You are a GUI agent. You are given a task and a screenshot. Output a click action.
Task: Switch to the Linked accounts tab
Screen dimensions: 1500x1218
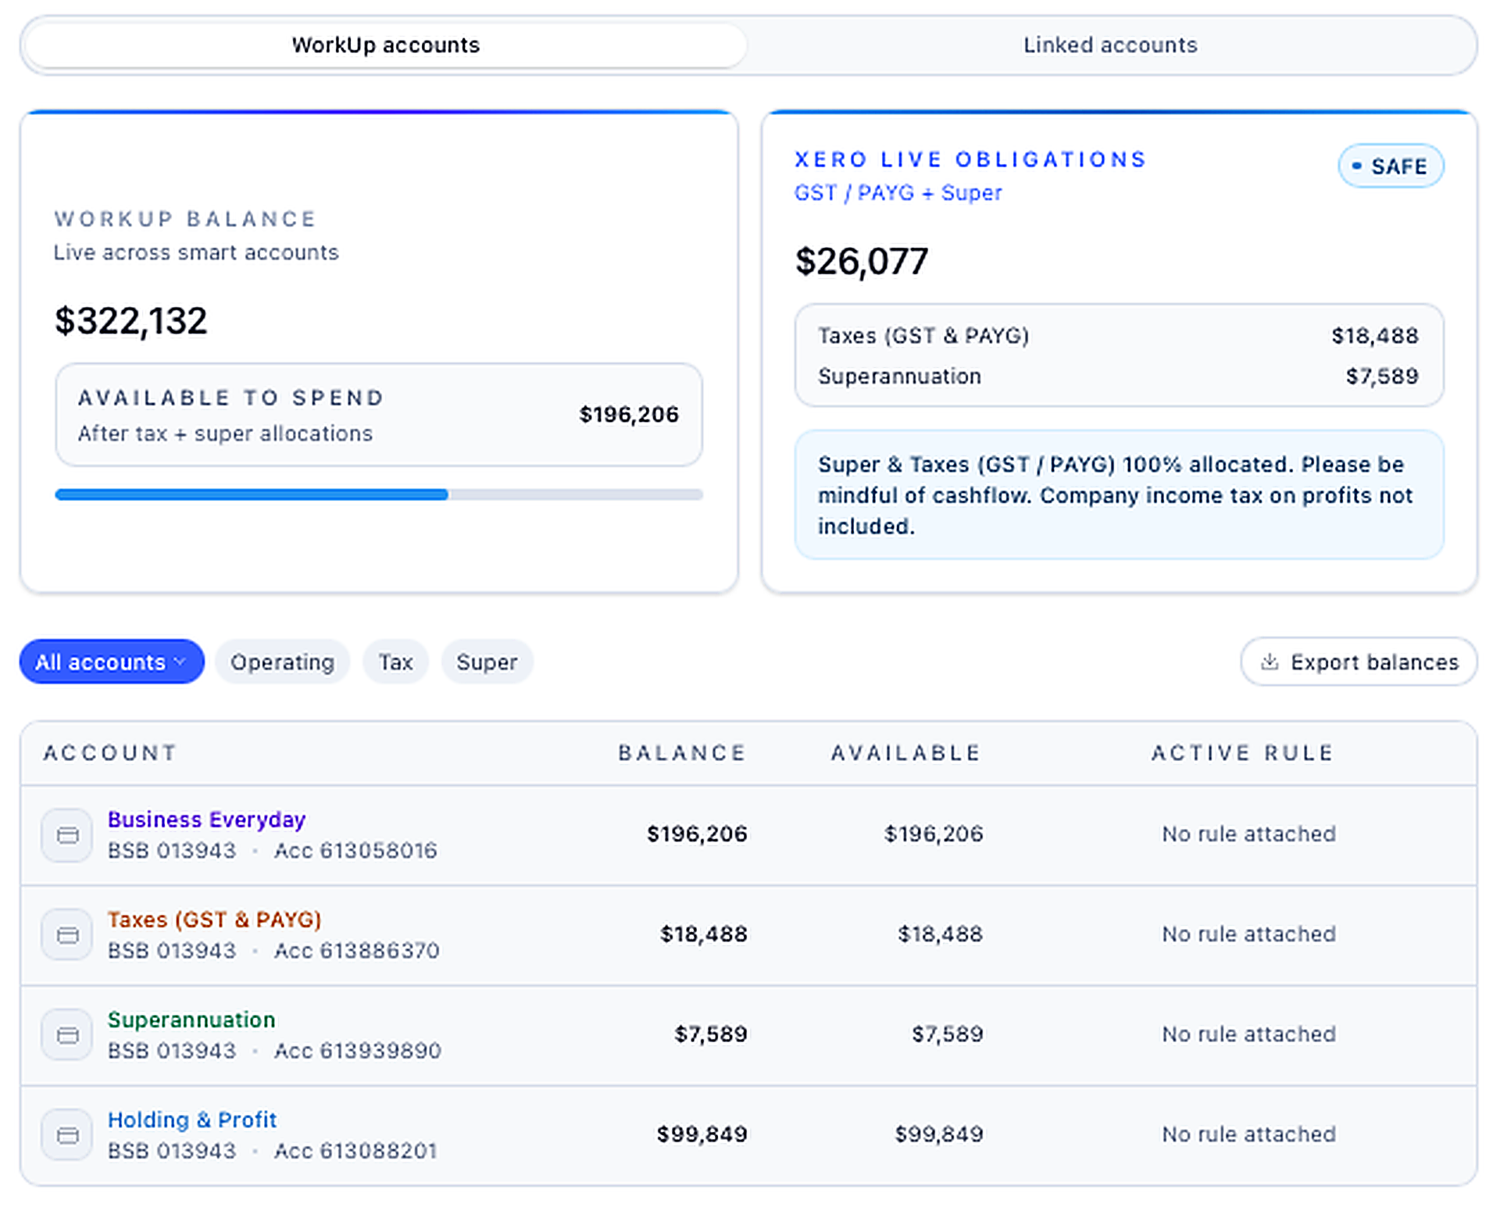(1109, 45)
